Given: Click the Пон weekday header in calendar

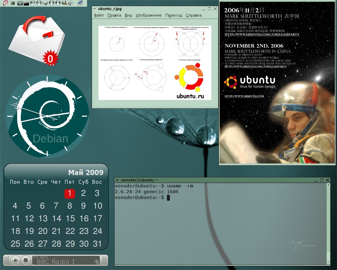Looking at the screenshot, I should pos(15,182).
